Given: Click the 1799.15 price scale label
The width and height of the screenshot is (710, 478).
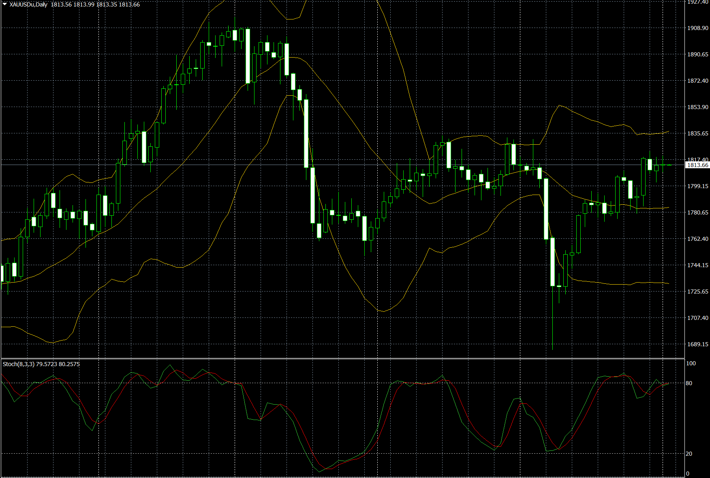Looking at the screenshot, I should pyautogui.click(x=698, y=186).
